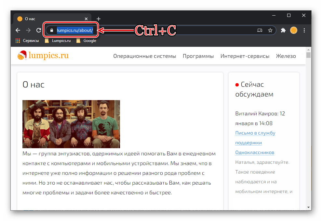Screen dimensions: 322x221
Task: Open the Программы menu item
Action: tap(198, 56)
